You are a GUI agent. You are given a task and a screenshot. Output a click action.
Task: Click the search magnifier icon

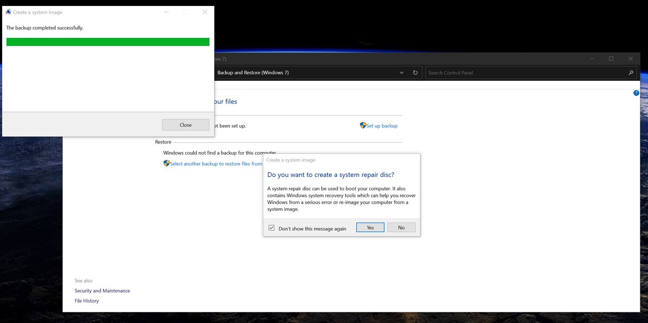(631, 73)
